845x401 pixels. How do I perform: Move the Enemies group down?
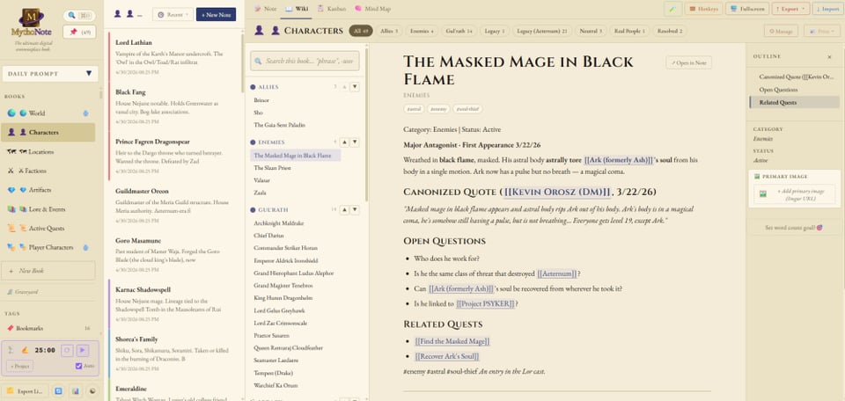[354, 142]
